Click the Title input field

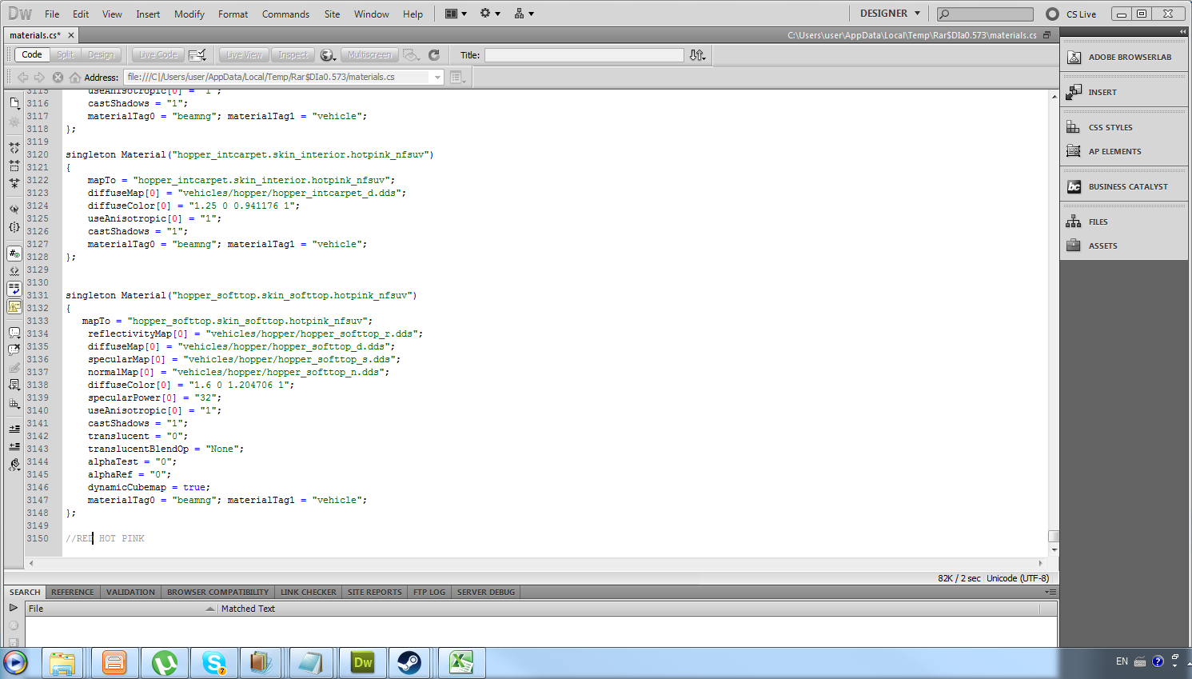(584, 55)
